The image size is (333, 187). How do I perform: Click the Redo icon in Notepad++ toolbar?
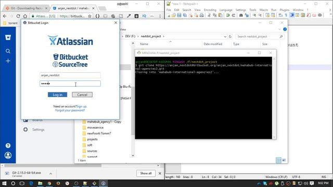(233, 15)
